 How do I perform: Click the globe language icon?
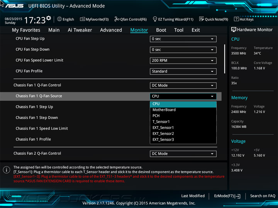point(59,19)
